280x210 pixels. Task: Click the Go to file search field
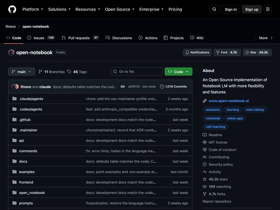coord(137,72)
